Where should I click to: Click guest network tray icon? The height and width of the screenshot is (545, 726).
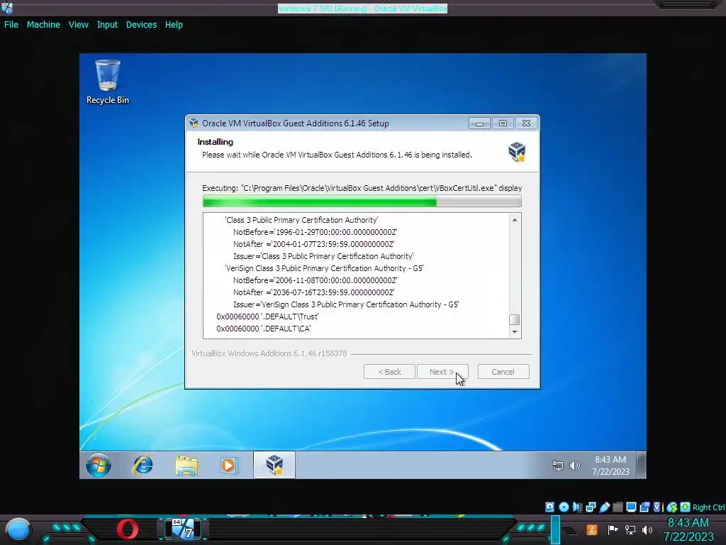point(558,466)
